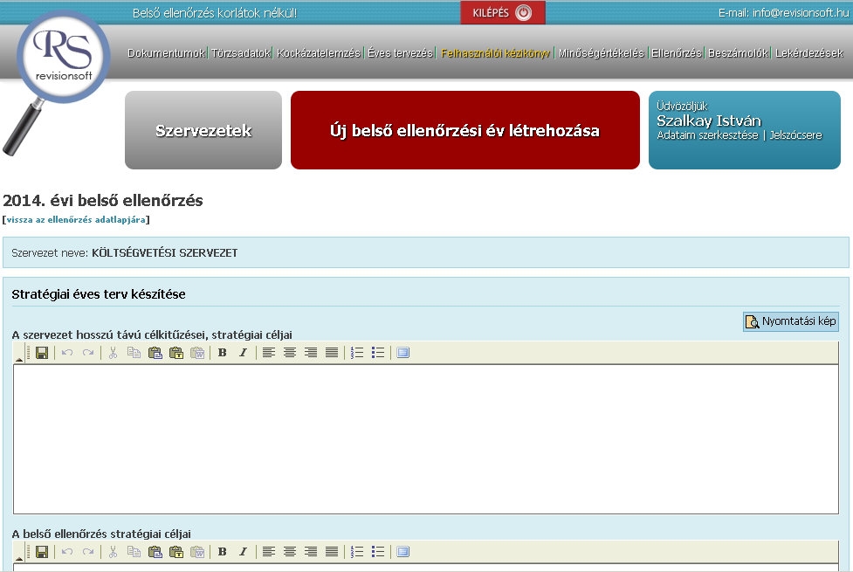This screenshot has width=853, height=572.
Task: Open the Éves tervezés menu
Action: coord(400,52)
